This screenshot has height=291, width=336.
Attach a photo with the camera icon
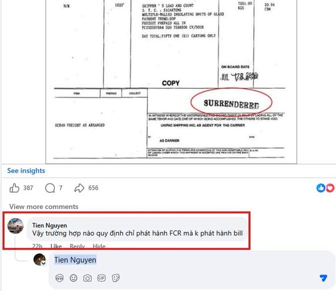pyautogui.click(x=87, y=278)
